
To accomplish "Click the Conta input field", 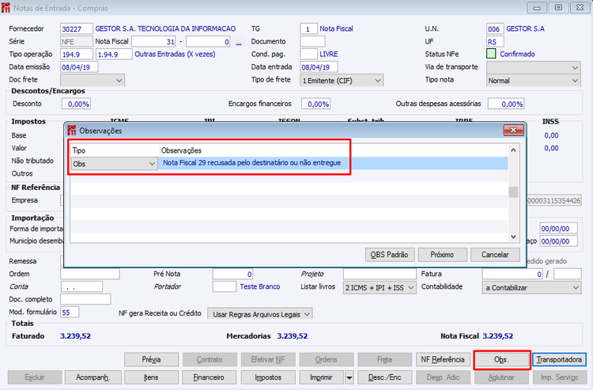I will point(81,286).
